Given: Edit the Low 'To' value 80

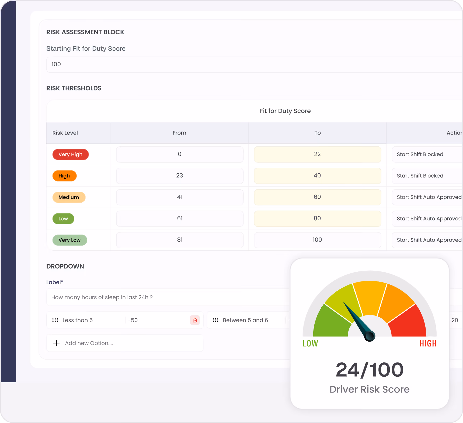Looking at the screenshot, I should tap(317, 219).
